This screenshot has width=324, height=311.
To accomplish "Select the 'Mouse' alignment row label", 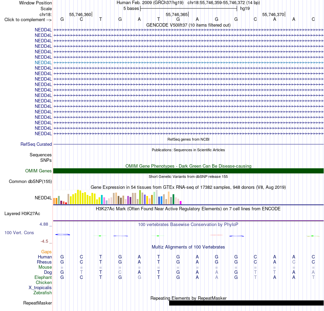I will pos(45,267).
